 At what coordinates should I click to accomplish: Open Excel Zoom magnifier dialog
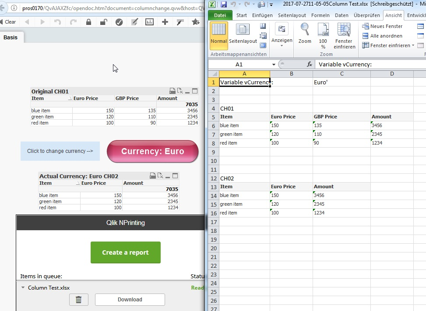tap(305, 35)
